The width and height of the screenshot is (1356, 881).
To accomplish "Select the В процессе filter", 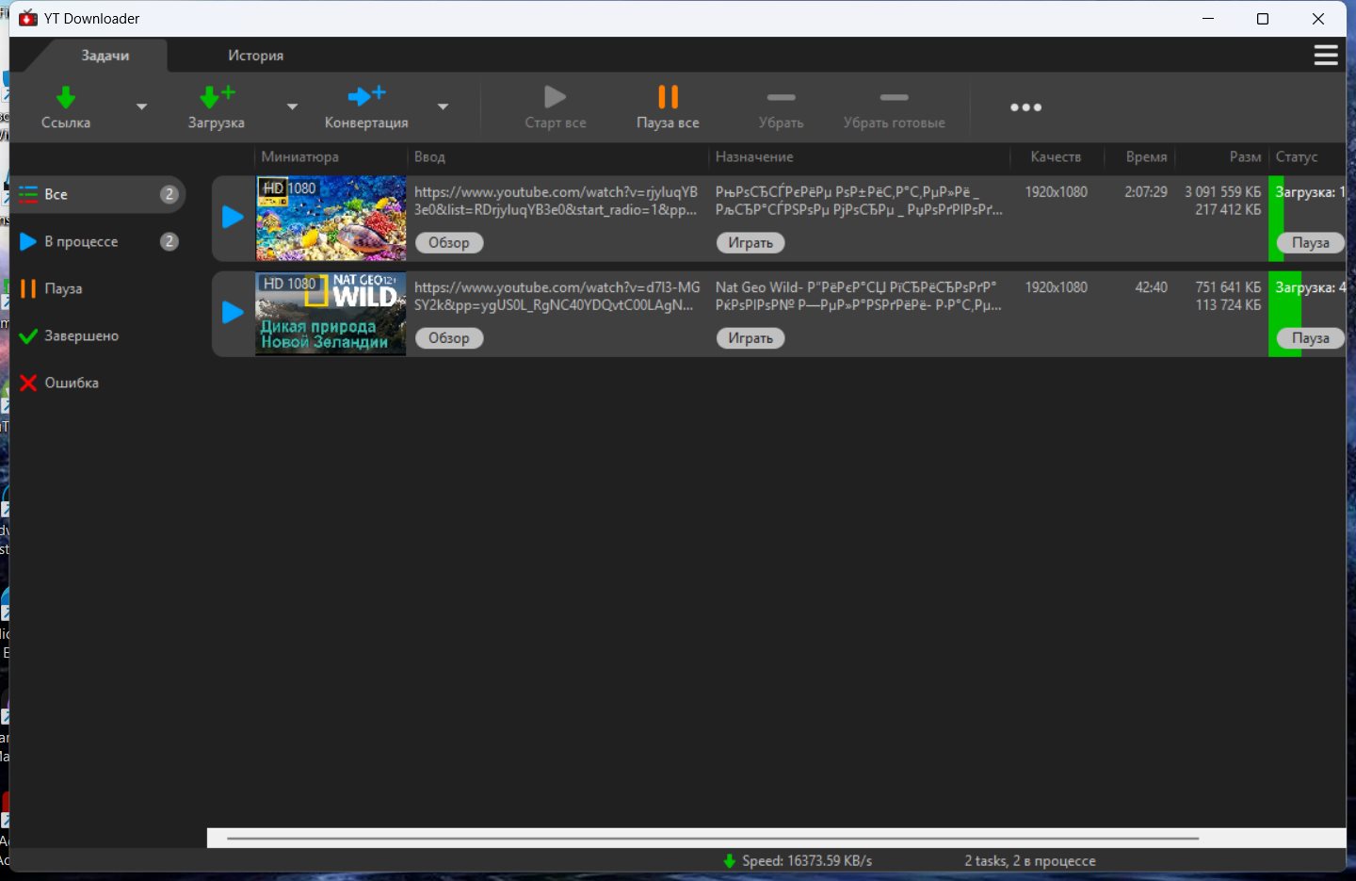I will click(81, 242).
